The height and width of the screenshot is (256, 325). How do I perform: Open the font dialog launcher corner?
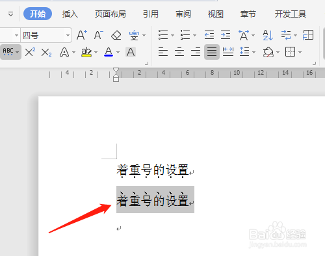coord(147,64)
